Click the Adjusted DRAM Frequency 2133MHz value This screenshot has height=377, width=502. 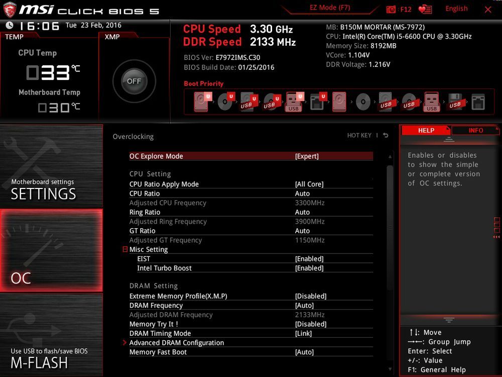coord(310,315)
